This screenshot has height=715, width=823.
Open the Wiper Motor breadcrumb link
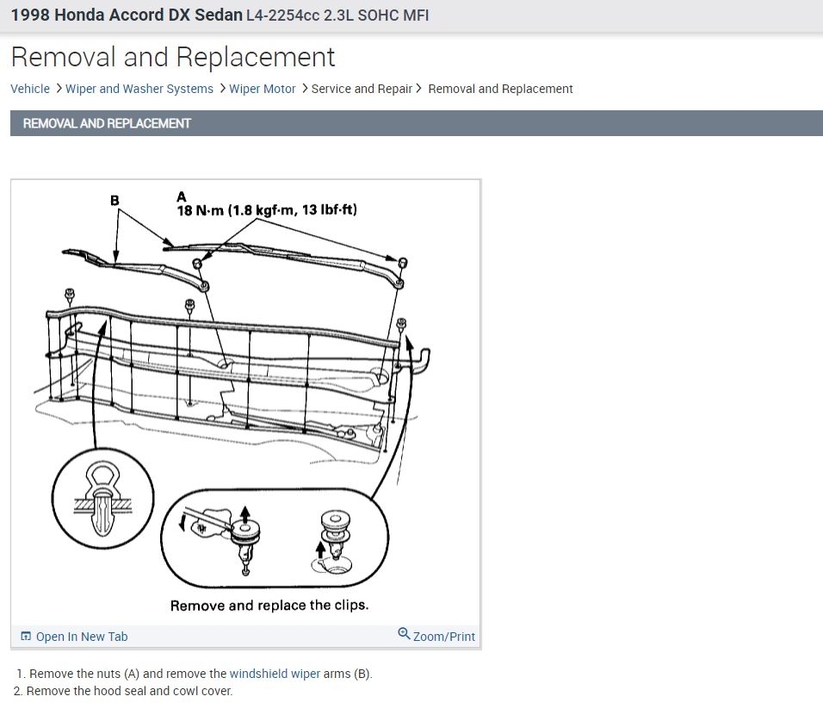[262, 89]
